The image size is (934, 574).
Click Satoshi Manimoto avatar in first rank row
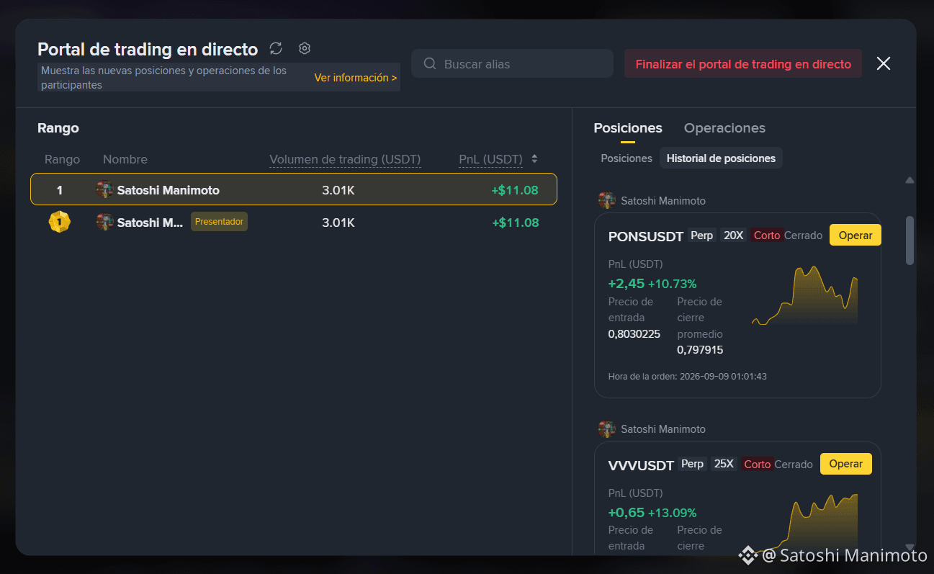[104, 190]
